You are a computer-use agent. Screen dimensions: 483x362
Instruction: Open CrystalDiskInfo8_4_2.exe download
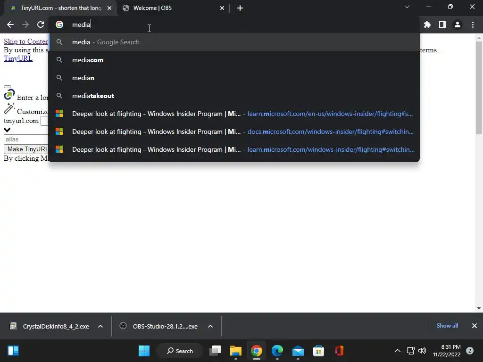(50, 326)
